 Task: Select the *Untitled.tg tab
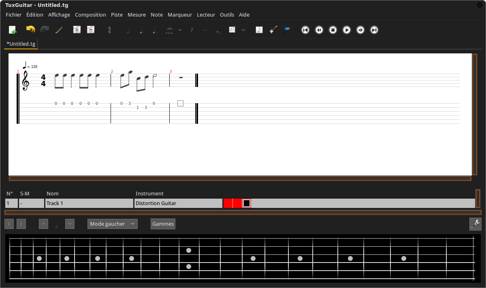21,44
